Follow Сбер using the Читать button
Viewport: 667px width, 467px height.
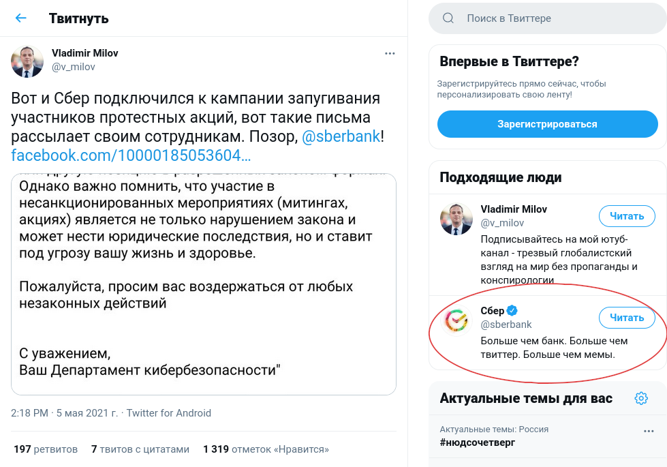click(626, 318)
